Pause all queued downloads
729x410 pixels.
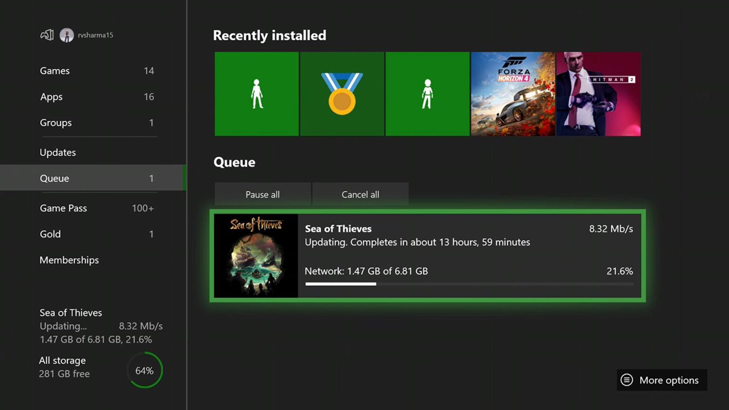tap(262, 195)
